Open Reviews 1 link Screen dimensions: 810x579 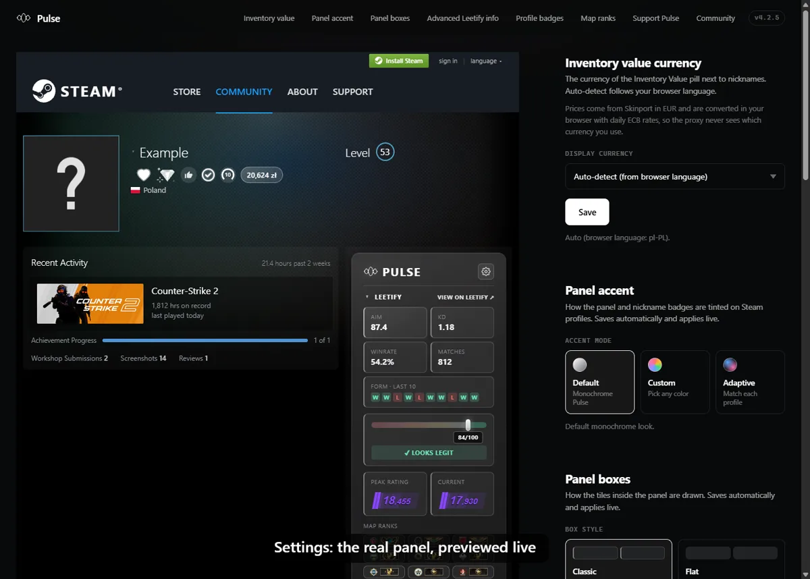click(x=194, y=358)
